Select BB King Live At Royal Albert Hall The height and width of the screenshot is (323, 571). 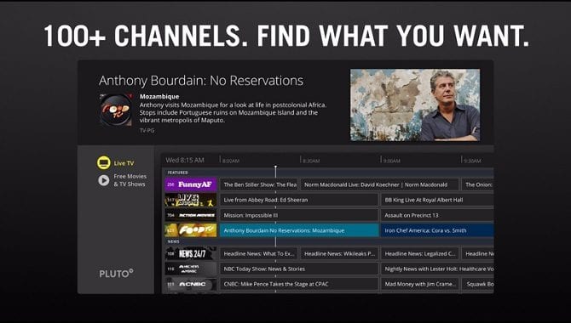437,200
